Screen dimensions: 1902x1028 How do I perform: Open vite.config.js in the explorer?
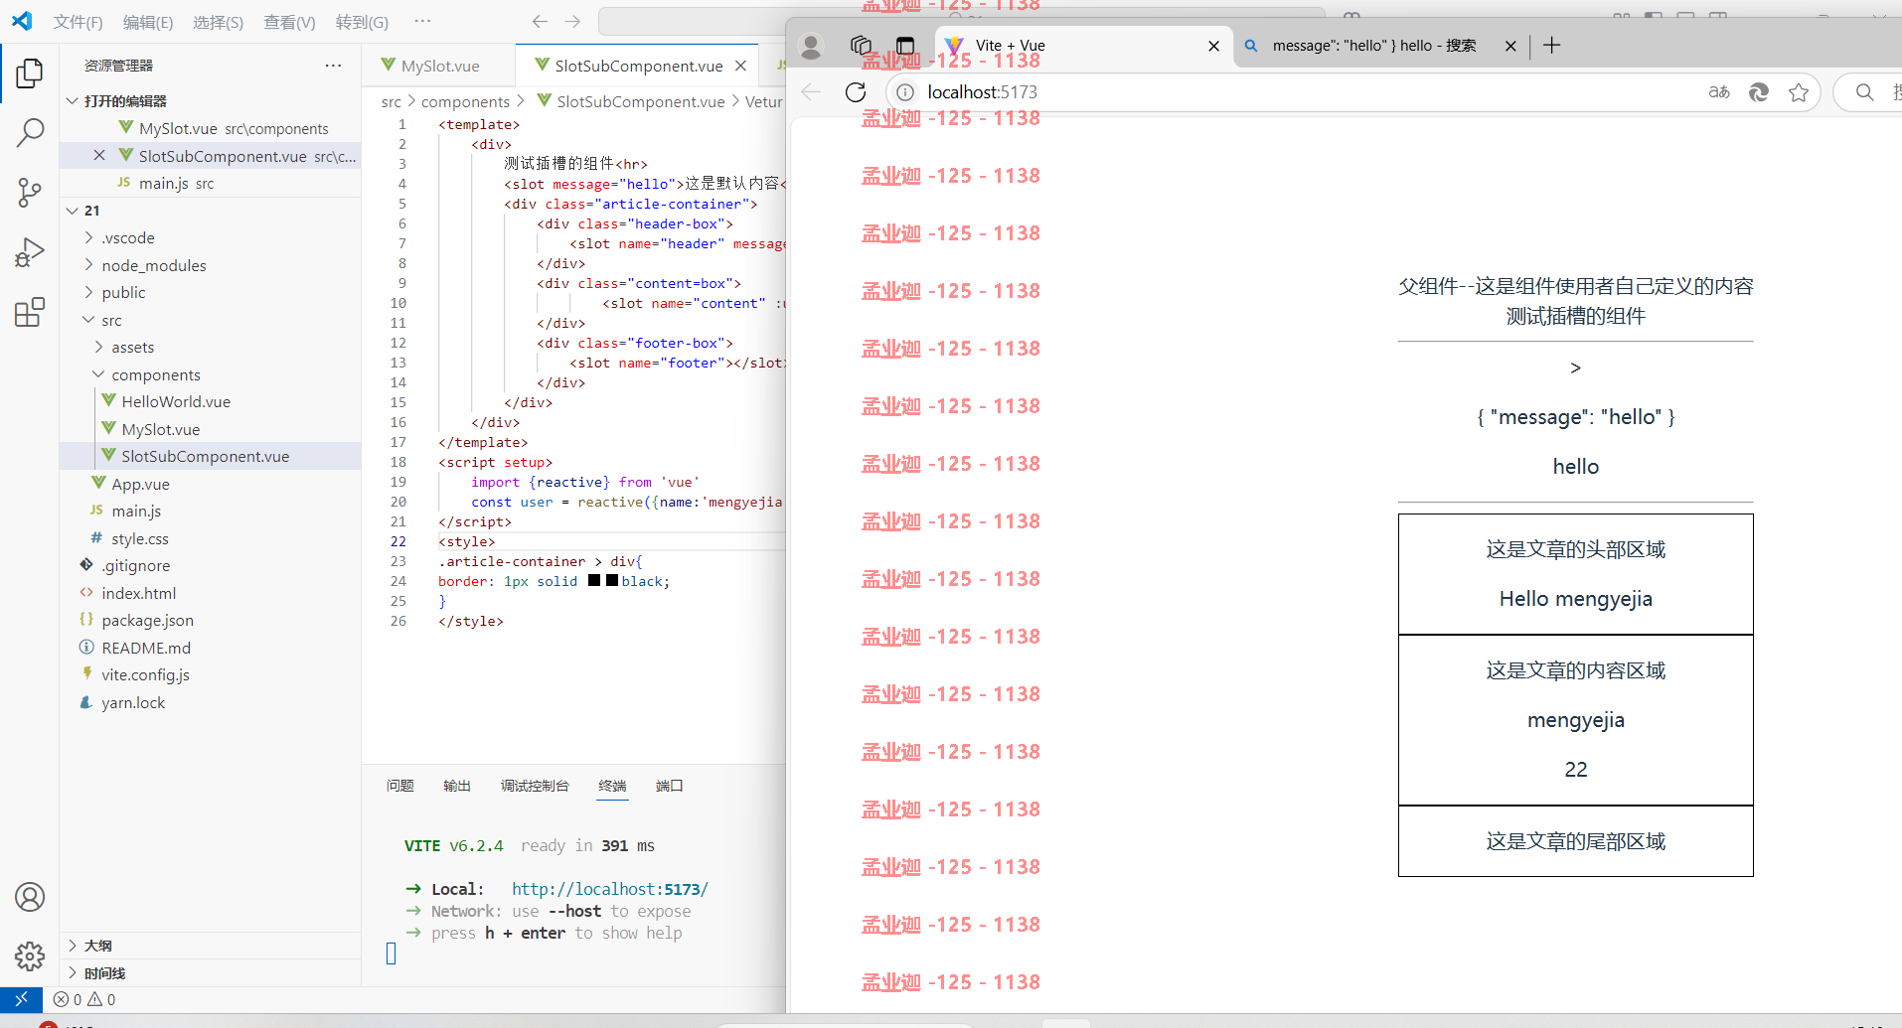(145, 674)
